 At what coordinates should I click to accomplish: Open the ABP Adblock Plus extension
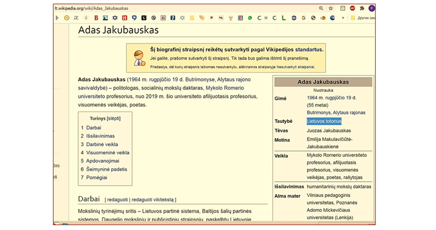(x=353, y=8)
